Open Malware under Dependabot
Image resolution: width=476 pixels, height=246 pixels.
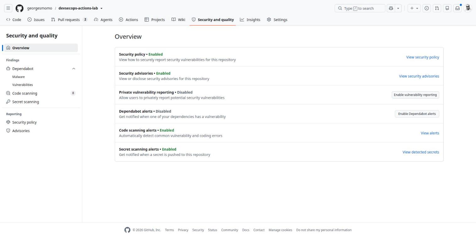click(x=19, y=77)
